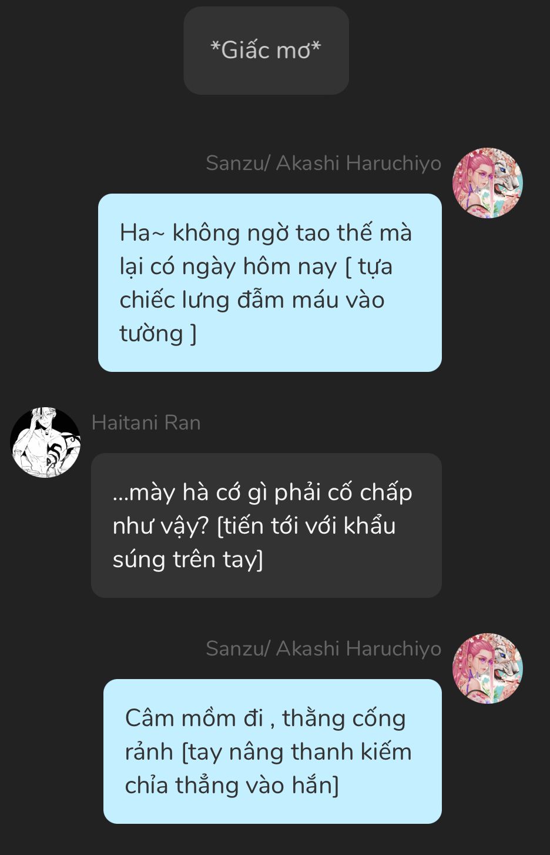Viewport: 550px width, 855px height.
Task: Click the 'Haitani Ran' sender name
Action: click(x=146, y=422)
